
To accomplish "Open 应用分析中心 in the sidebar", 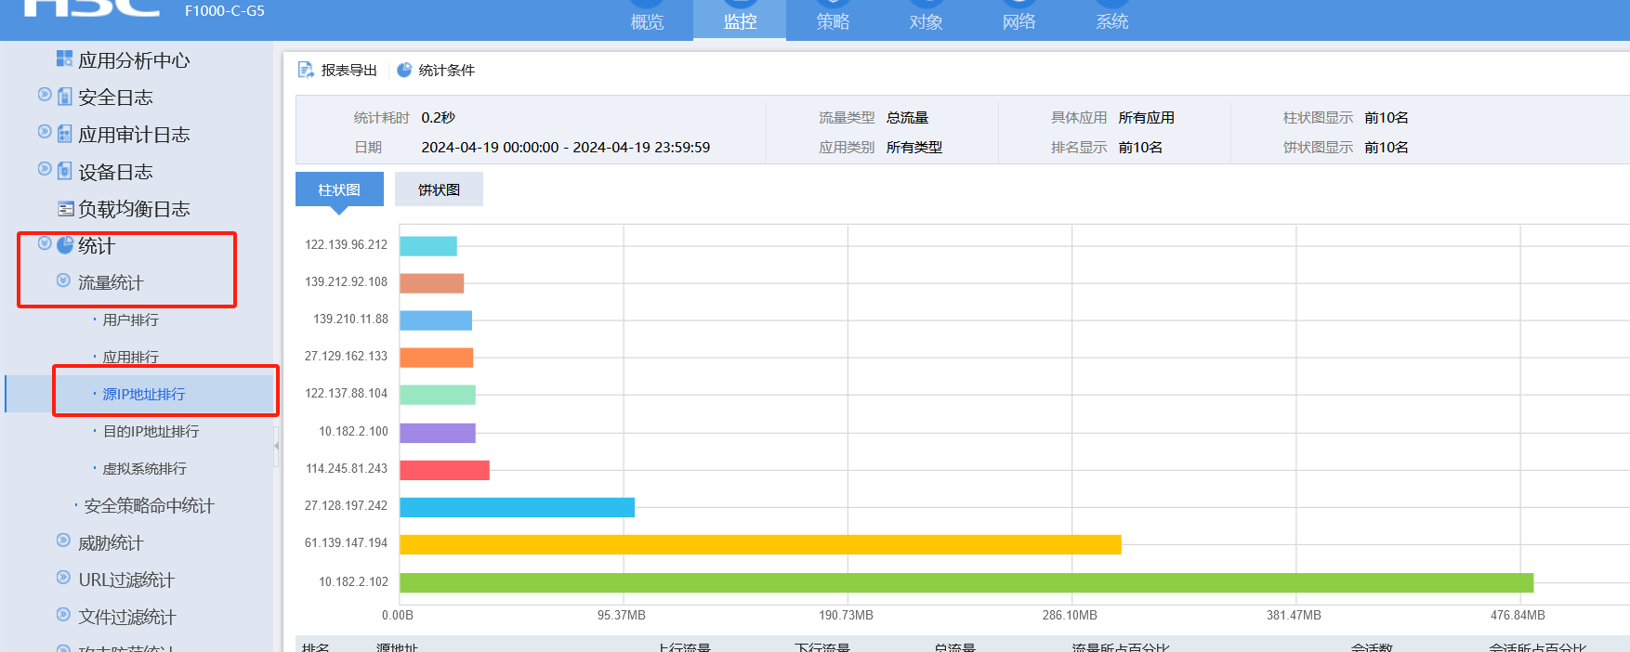I will (x=134, y=60).
